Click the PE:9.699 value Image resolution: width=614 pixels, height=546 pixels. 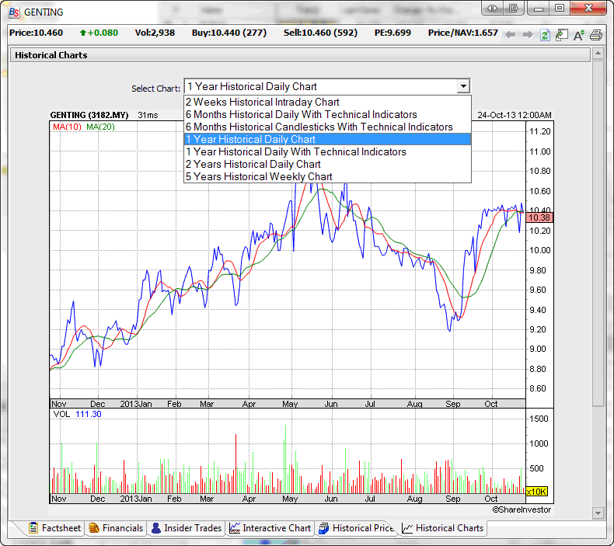point(392,33)
